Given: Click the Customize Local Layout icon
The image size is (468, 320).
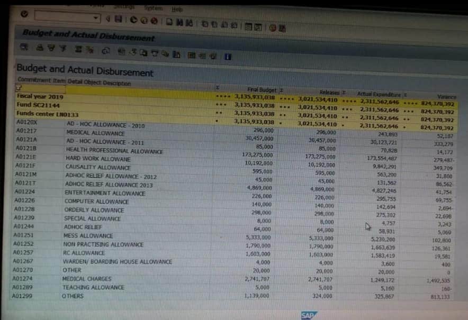Looking at the screenshot, I should click(x=282, y=29).
